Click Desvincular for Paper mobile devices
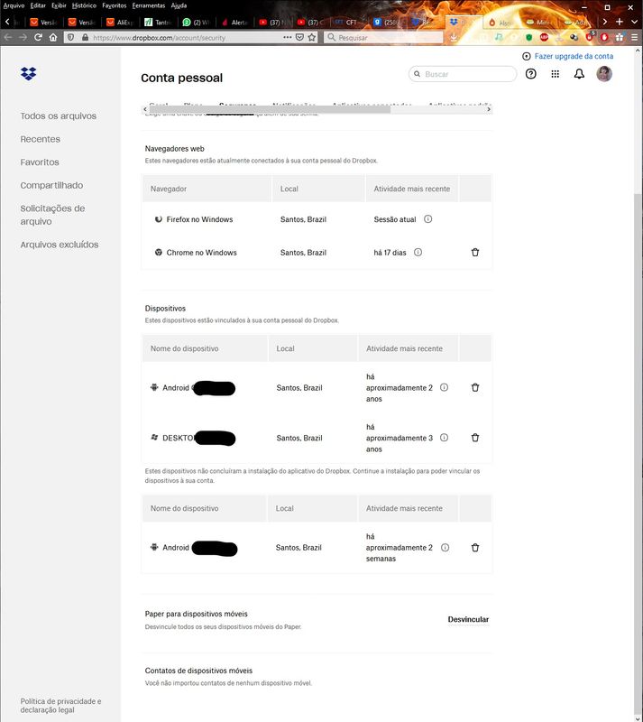The image size is (643, 722). pyautogui.click(x=468, y=619)
